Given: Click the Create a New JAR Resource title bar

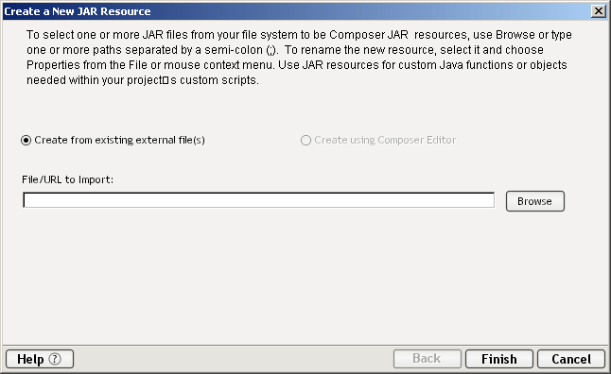Looking at the screenshot, I should pyautogui.click(x=296, y=11).
